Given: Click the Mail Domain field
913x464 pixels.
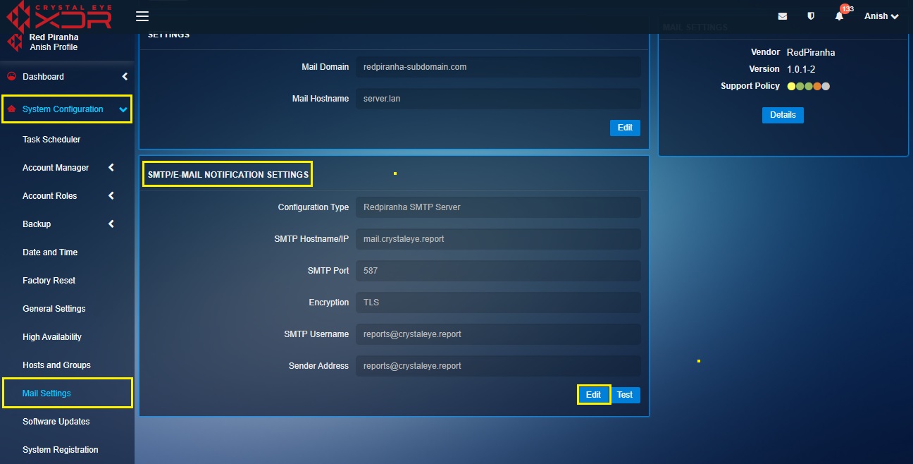Looking at the screenshot, I should (498, 67).
